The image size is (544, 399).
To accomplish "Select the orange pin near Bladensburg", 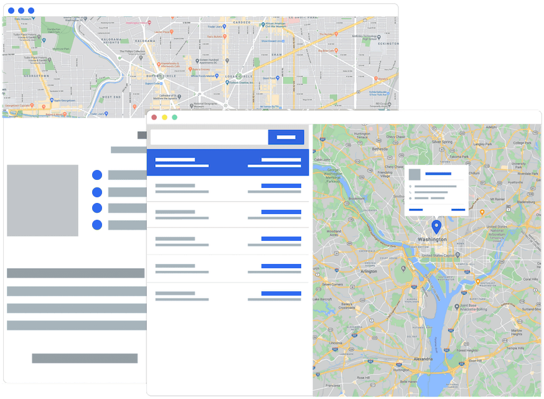I will coord(482,212).
